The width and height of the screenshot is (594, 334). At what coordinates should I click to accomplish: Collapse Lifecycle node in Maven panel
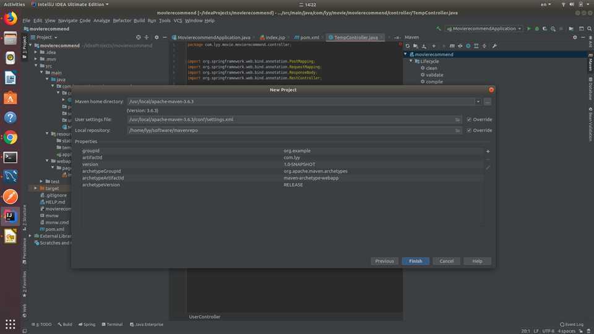pyautogui.click(x=411, y=61)
